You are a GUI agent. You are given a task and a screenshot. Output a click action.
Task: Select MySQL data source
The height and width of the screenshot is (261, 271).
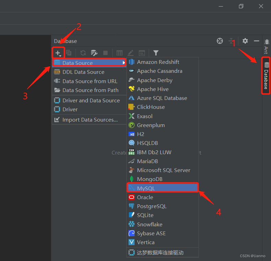[163, 188]
